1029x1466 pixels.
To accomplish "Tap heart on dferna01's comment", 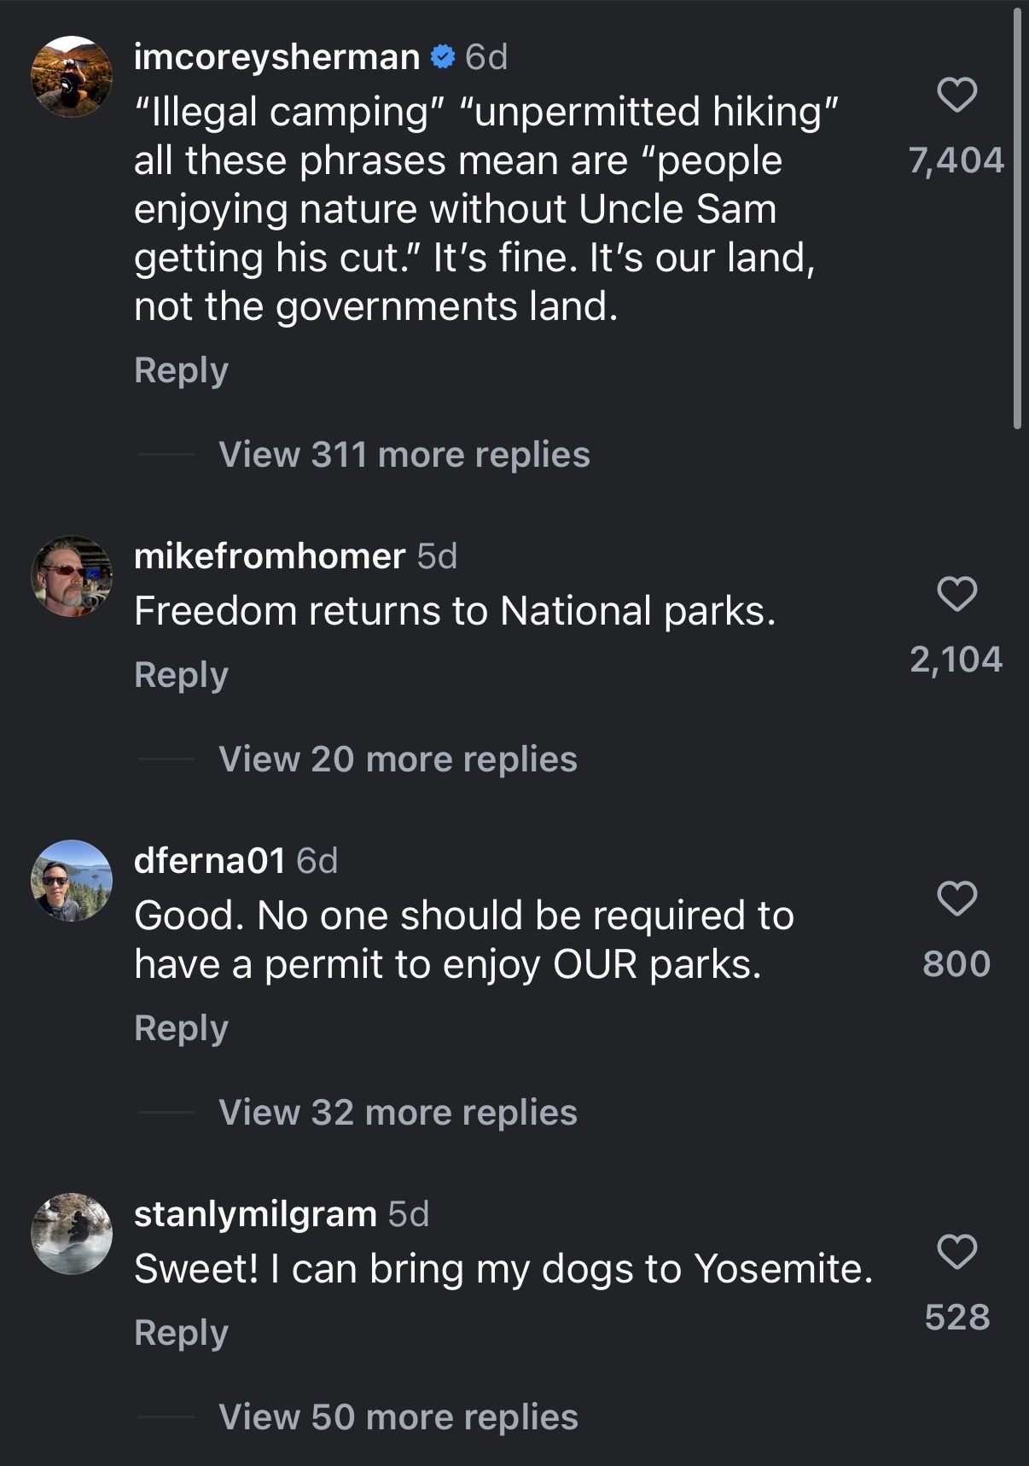I will click(956, 899).
